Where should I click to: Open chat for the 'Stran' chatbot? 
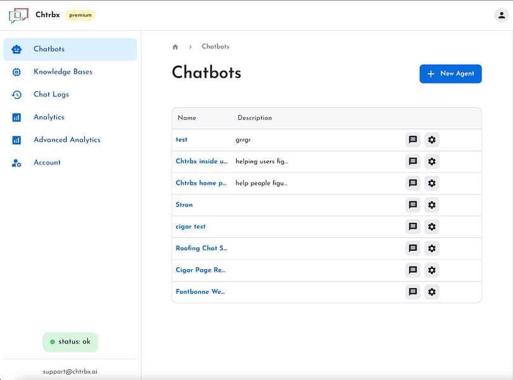tap(413, 205)
